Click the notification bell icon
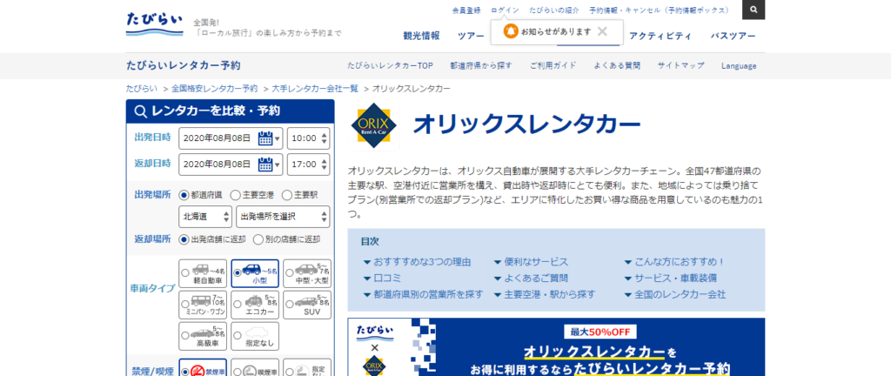891x376 pixels. (510, 31)
